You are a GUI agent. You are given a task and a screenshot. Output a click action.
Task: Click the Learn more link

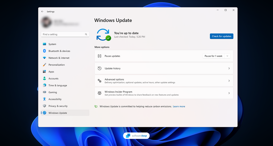(x=179, y=106)
